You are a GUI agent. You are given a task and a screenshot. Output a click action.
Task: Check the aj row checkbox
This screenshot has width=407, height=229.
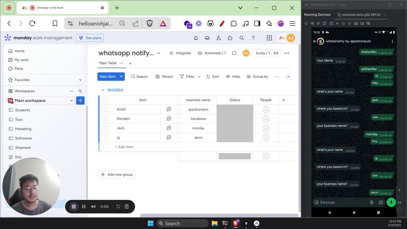pos(104,137)
